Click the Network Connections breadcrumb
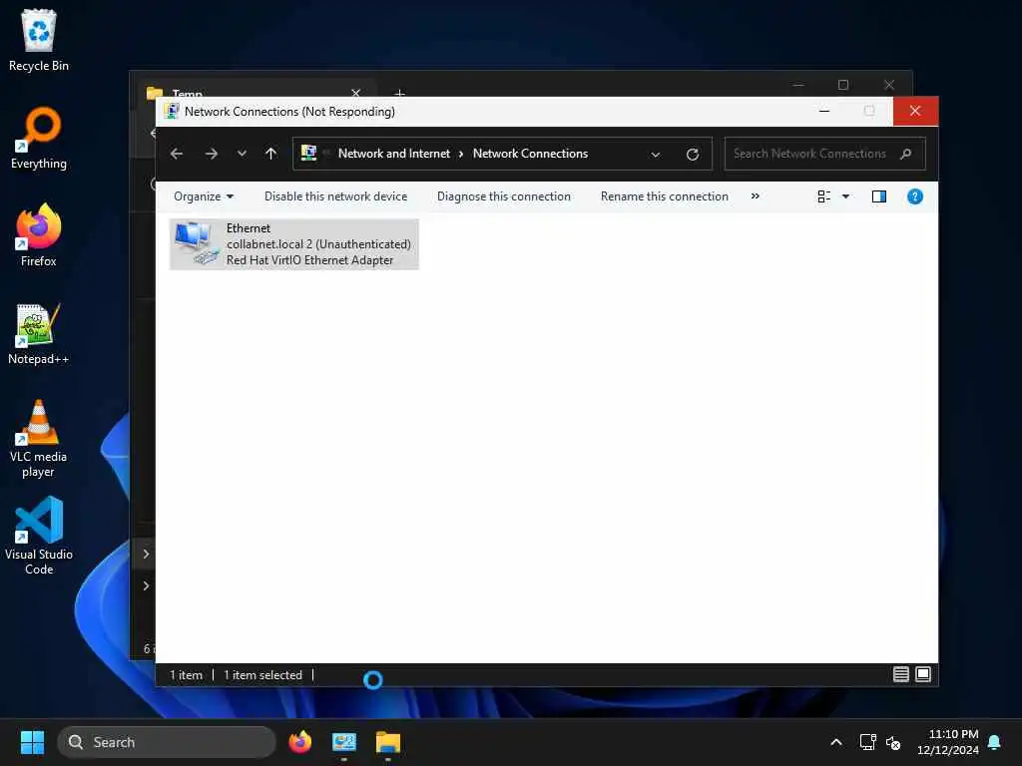 click(530, 154)
